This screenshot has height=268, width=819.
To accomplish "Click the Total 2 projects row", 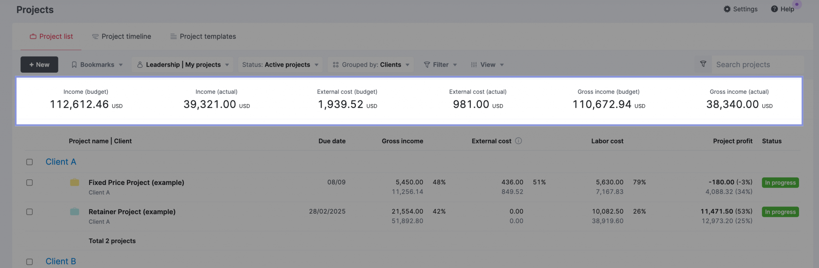I will click(112, 241).
